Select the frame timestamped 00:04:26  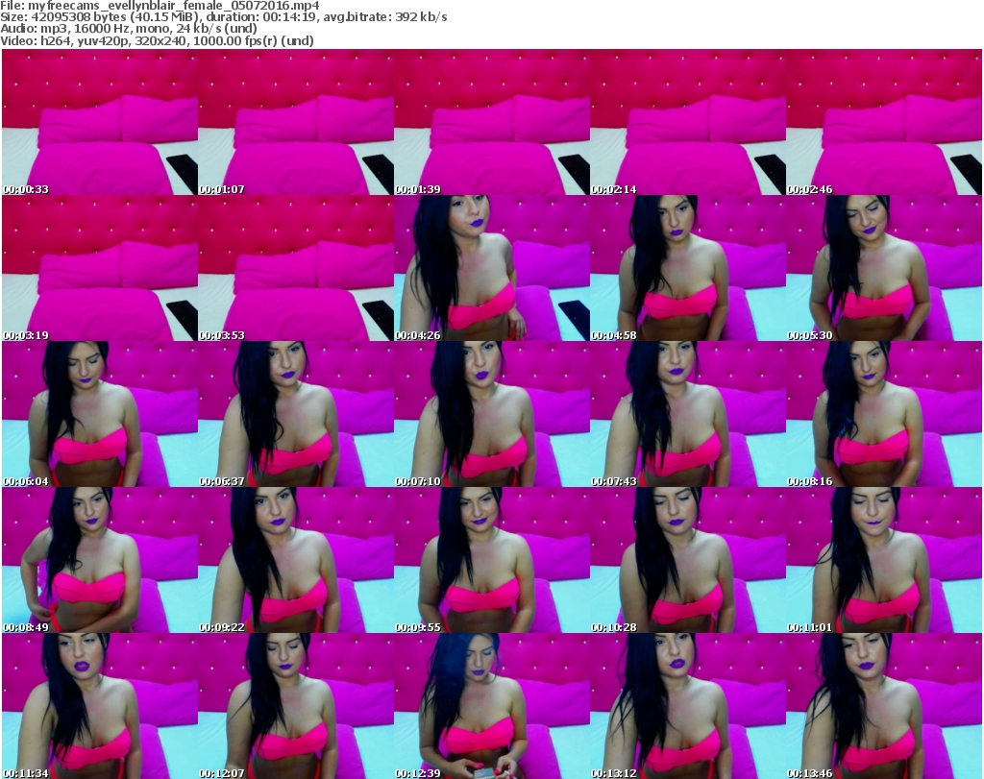point(491,268)
